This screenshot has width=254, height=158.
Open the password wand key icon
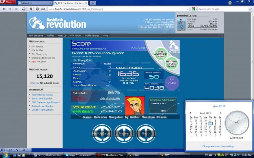(17, 9)
